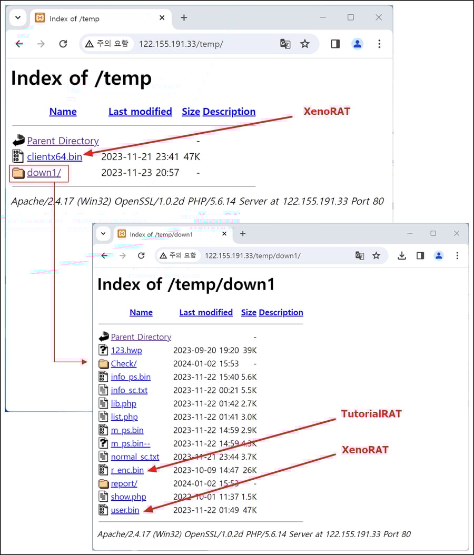
Task: Sort by Last modified in the /temp/down1 listing
Action: tap(206, 312)
